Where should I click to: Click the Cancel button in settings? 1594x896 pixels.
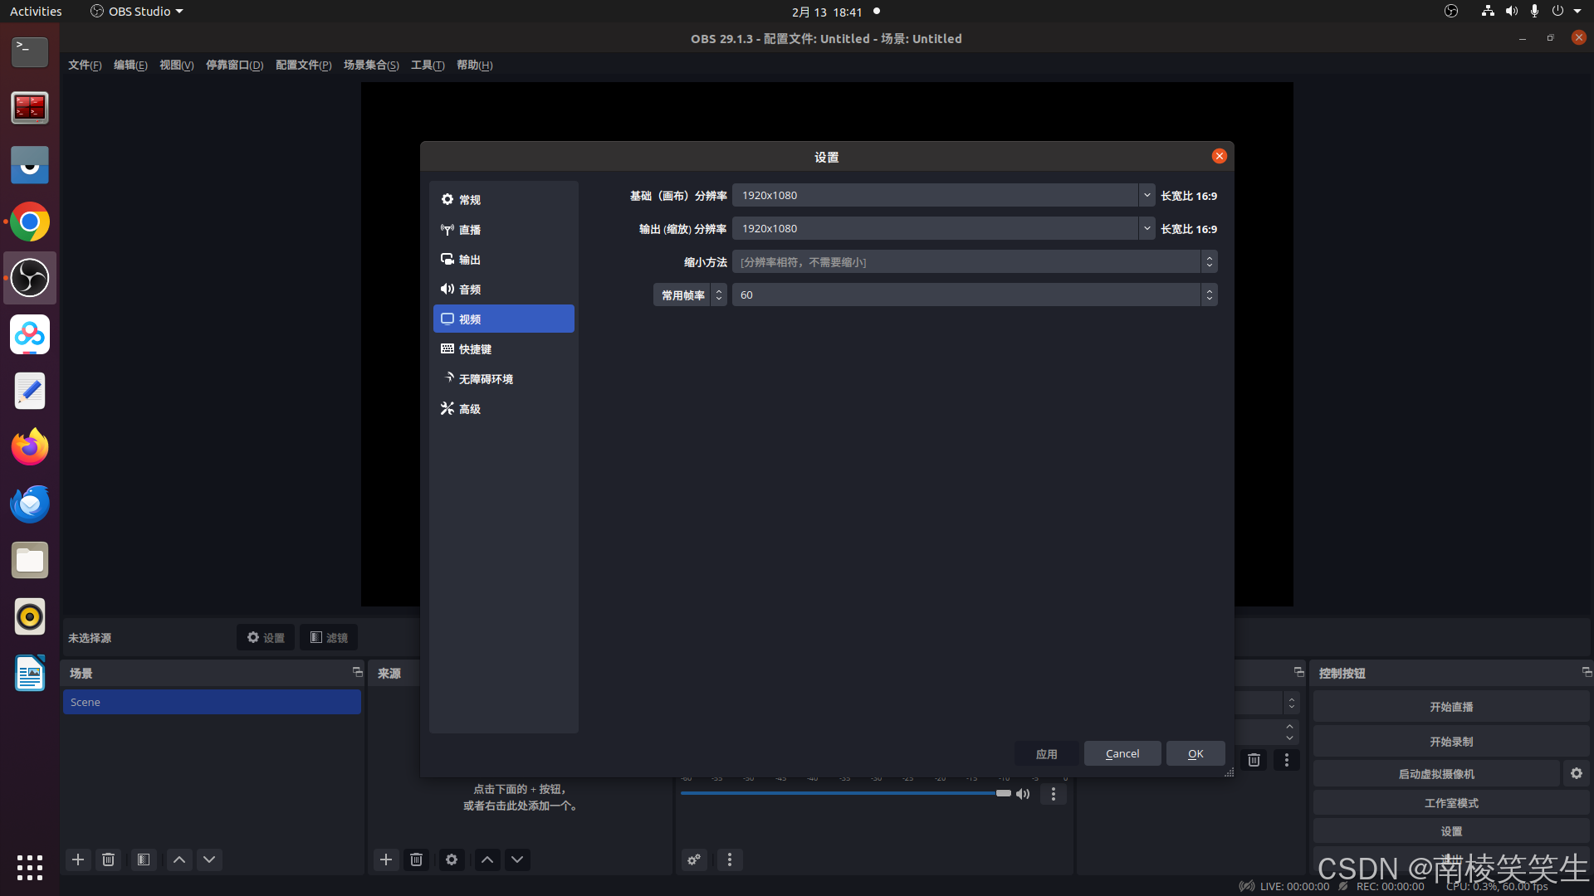pos(1122,753)
